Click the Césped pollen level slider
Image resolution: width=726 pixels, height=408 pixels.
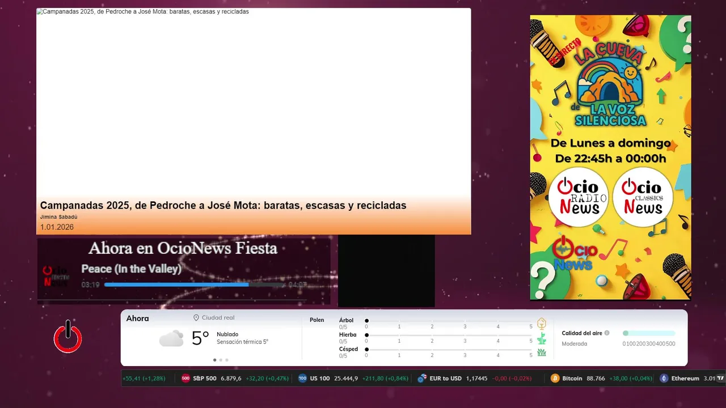[x=449, y=349]
